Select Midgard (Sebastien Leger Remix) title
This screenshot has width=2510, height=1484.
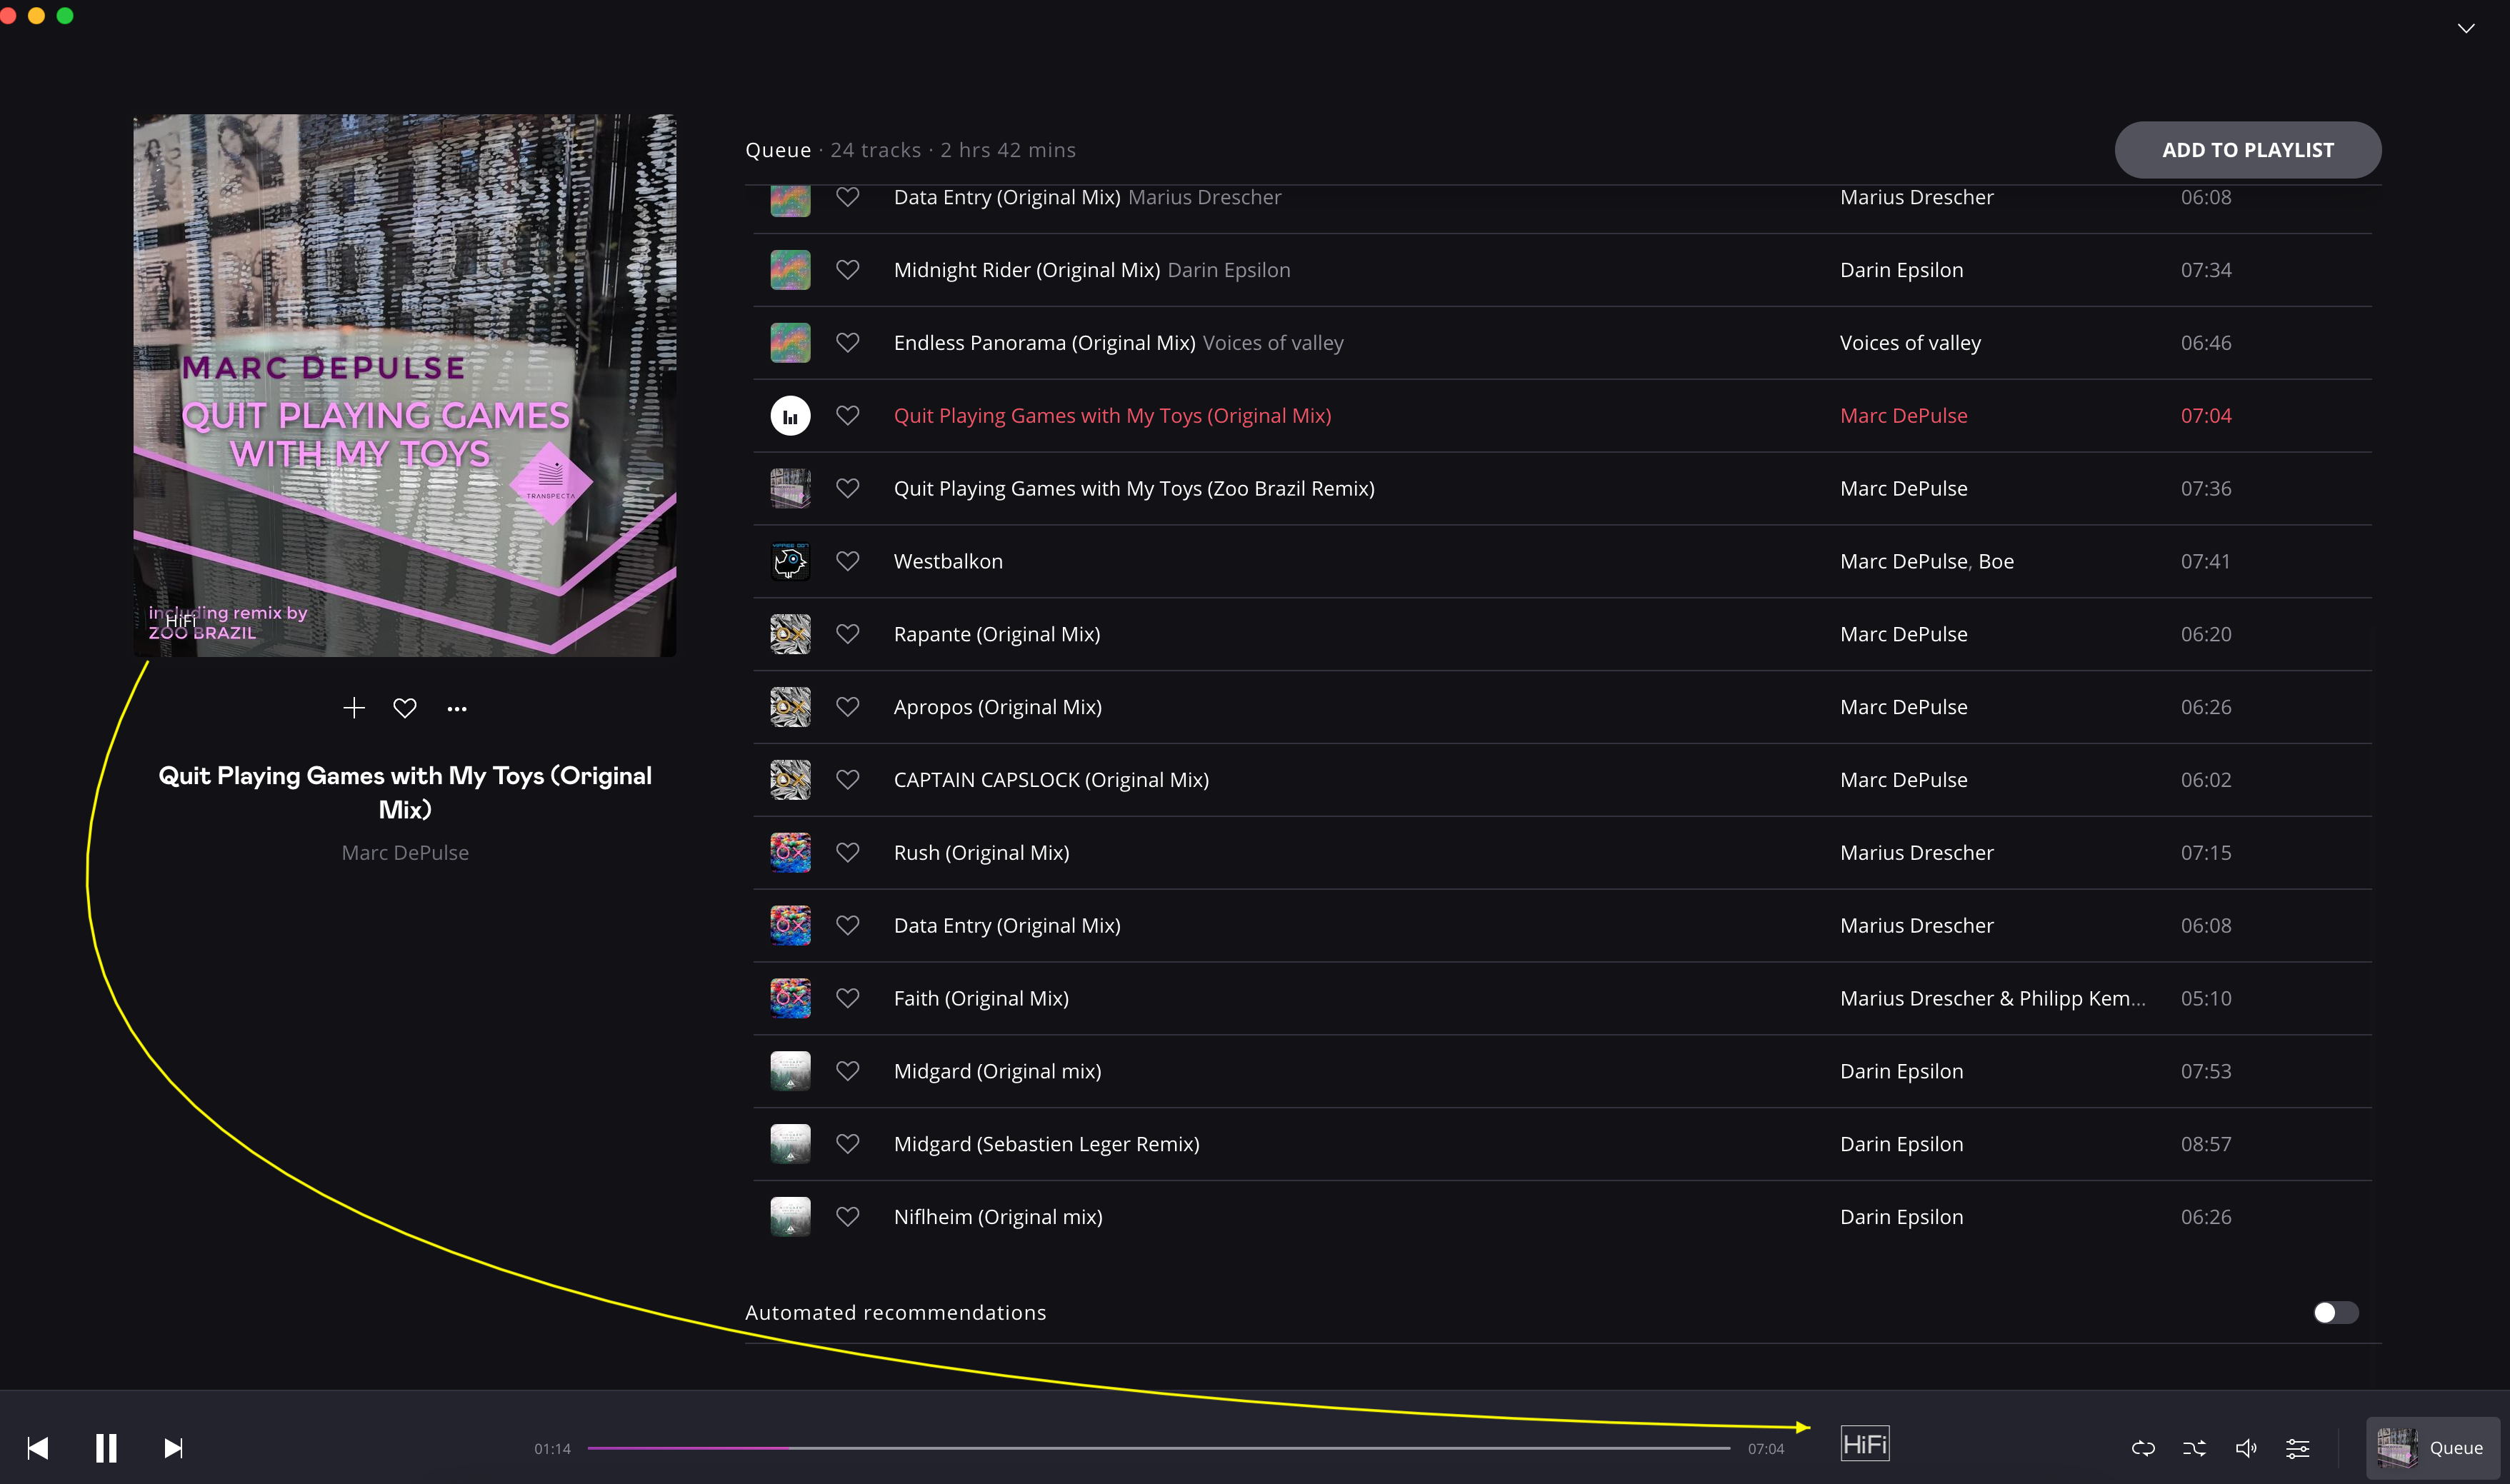[1047, 1144]
